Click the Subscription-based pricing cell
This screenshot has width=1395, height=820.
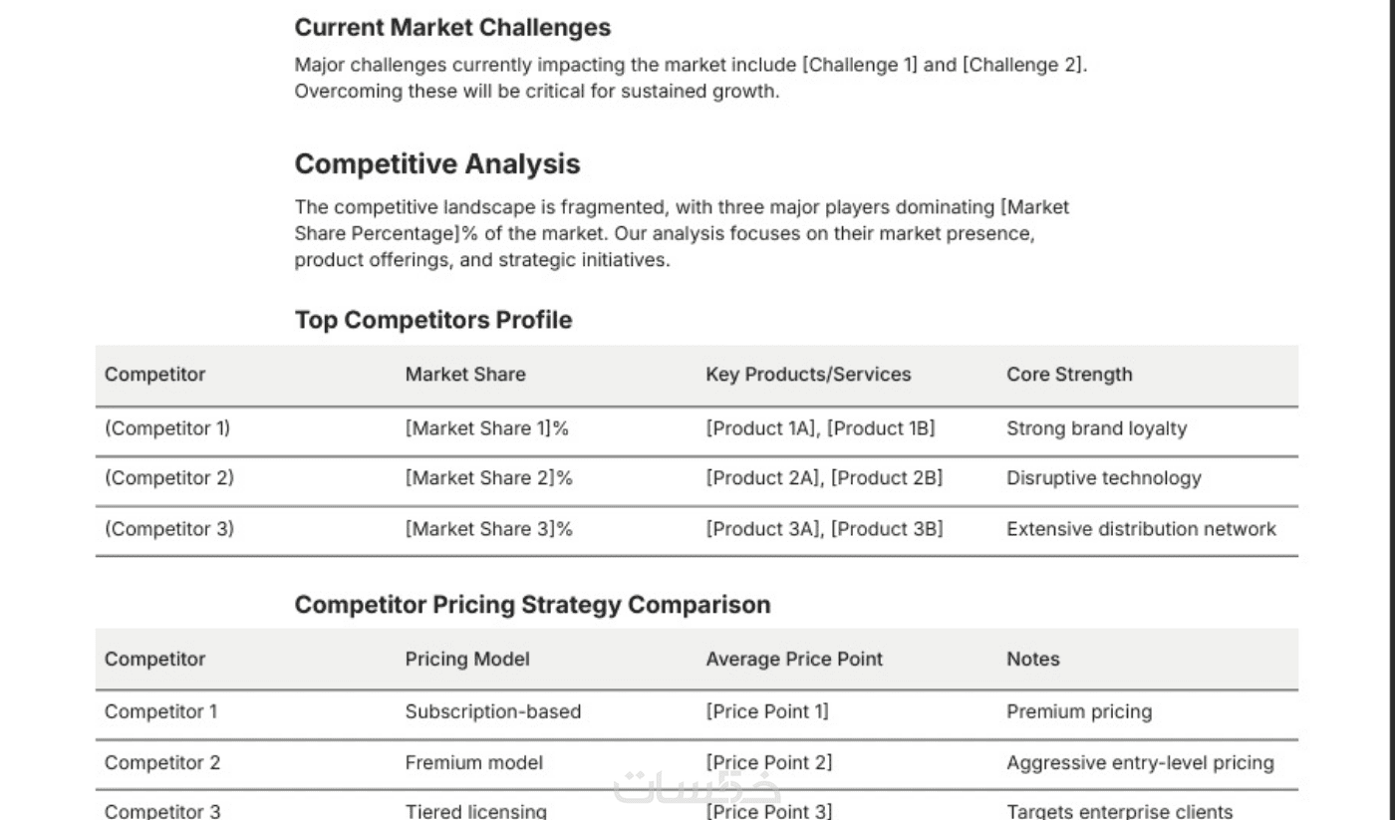click(492, 711)
